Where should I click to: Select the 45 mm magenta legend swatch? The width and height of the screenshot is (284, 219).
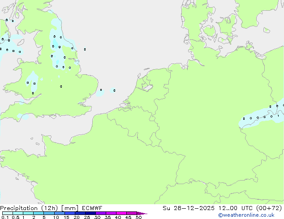coord(131,213)
